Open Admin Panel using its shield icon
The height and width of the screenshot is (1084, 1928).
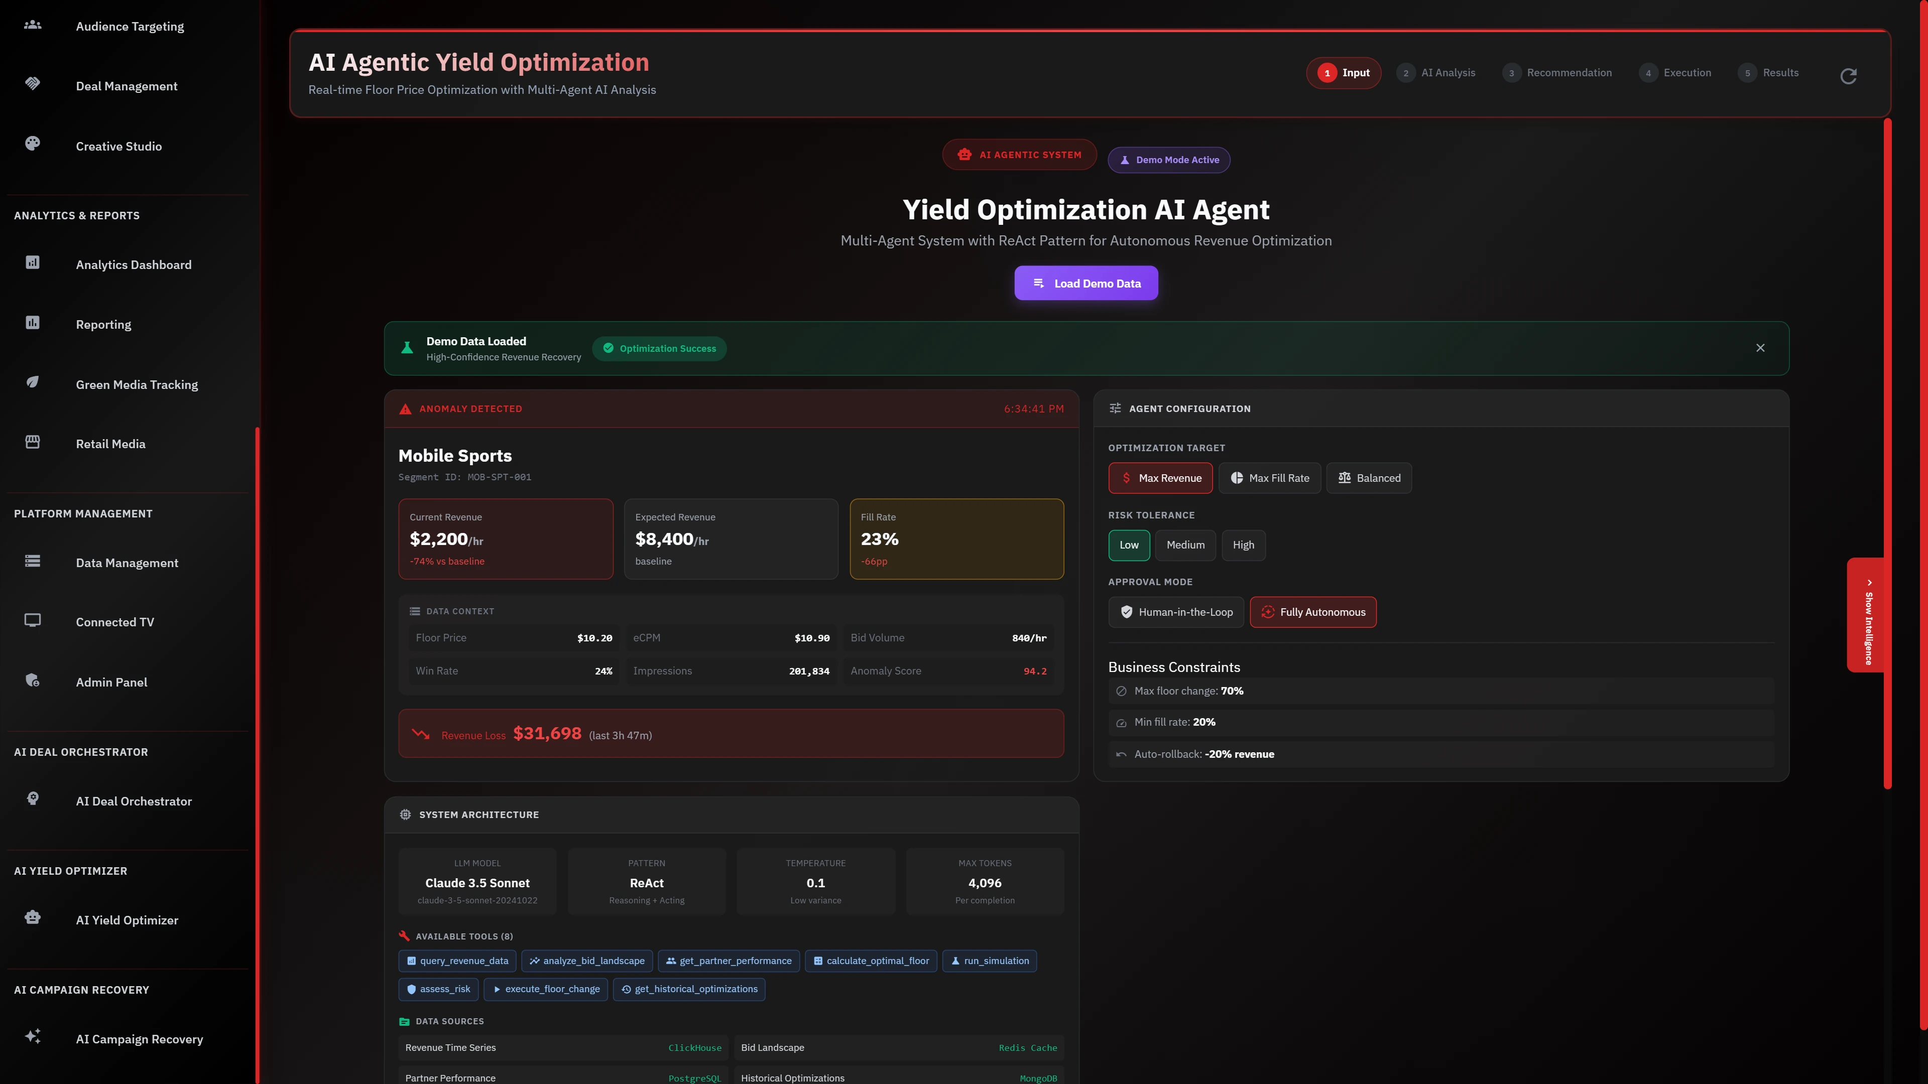pyautogui.click(x=32, y=680)
